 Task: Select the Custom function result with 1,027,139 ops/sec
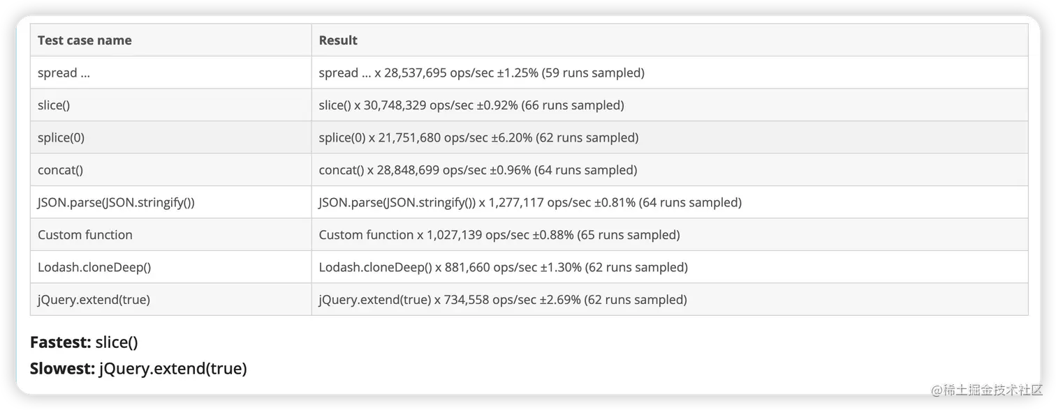tap(499, 235)
